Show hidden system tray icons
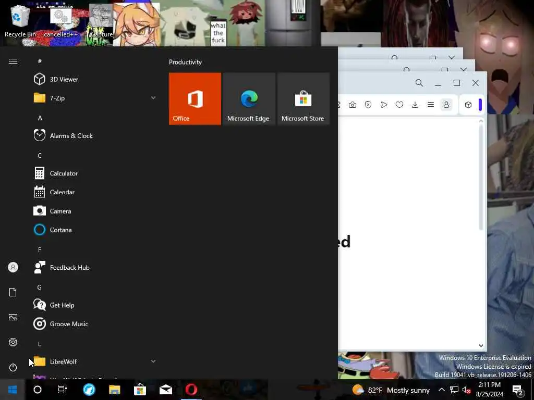534x400 pixels. click(x=441, y=390)
